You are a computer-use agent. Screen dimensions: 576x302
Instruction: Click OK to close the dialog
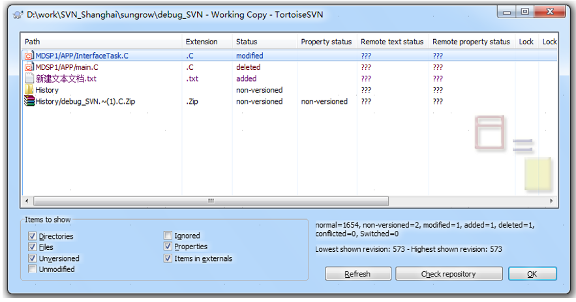click(x=532, y=274)
